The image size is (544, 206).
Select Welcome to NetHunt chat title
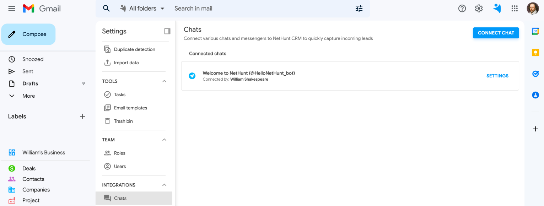pos(249,73)
